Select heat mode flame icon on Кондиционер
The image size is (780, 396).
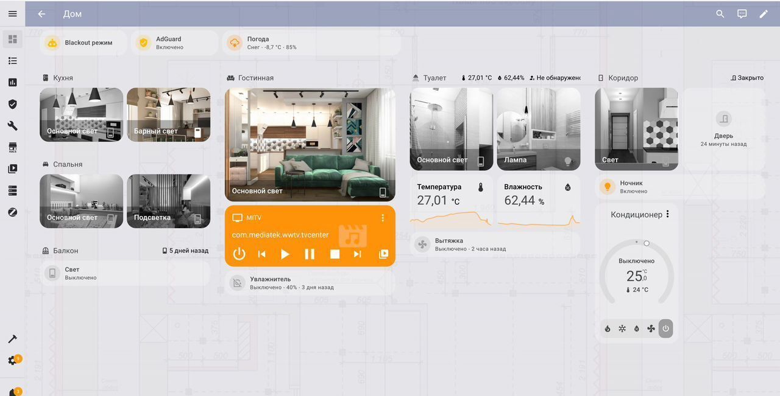coord(608,328)
